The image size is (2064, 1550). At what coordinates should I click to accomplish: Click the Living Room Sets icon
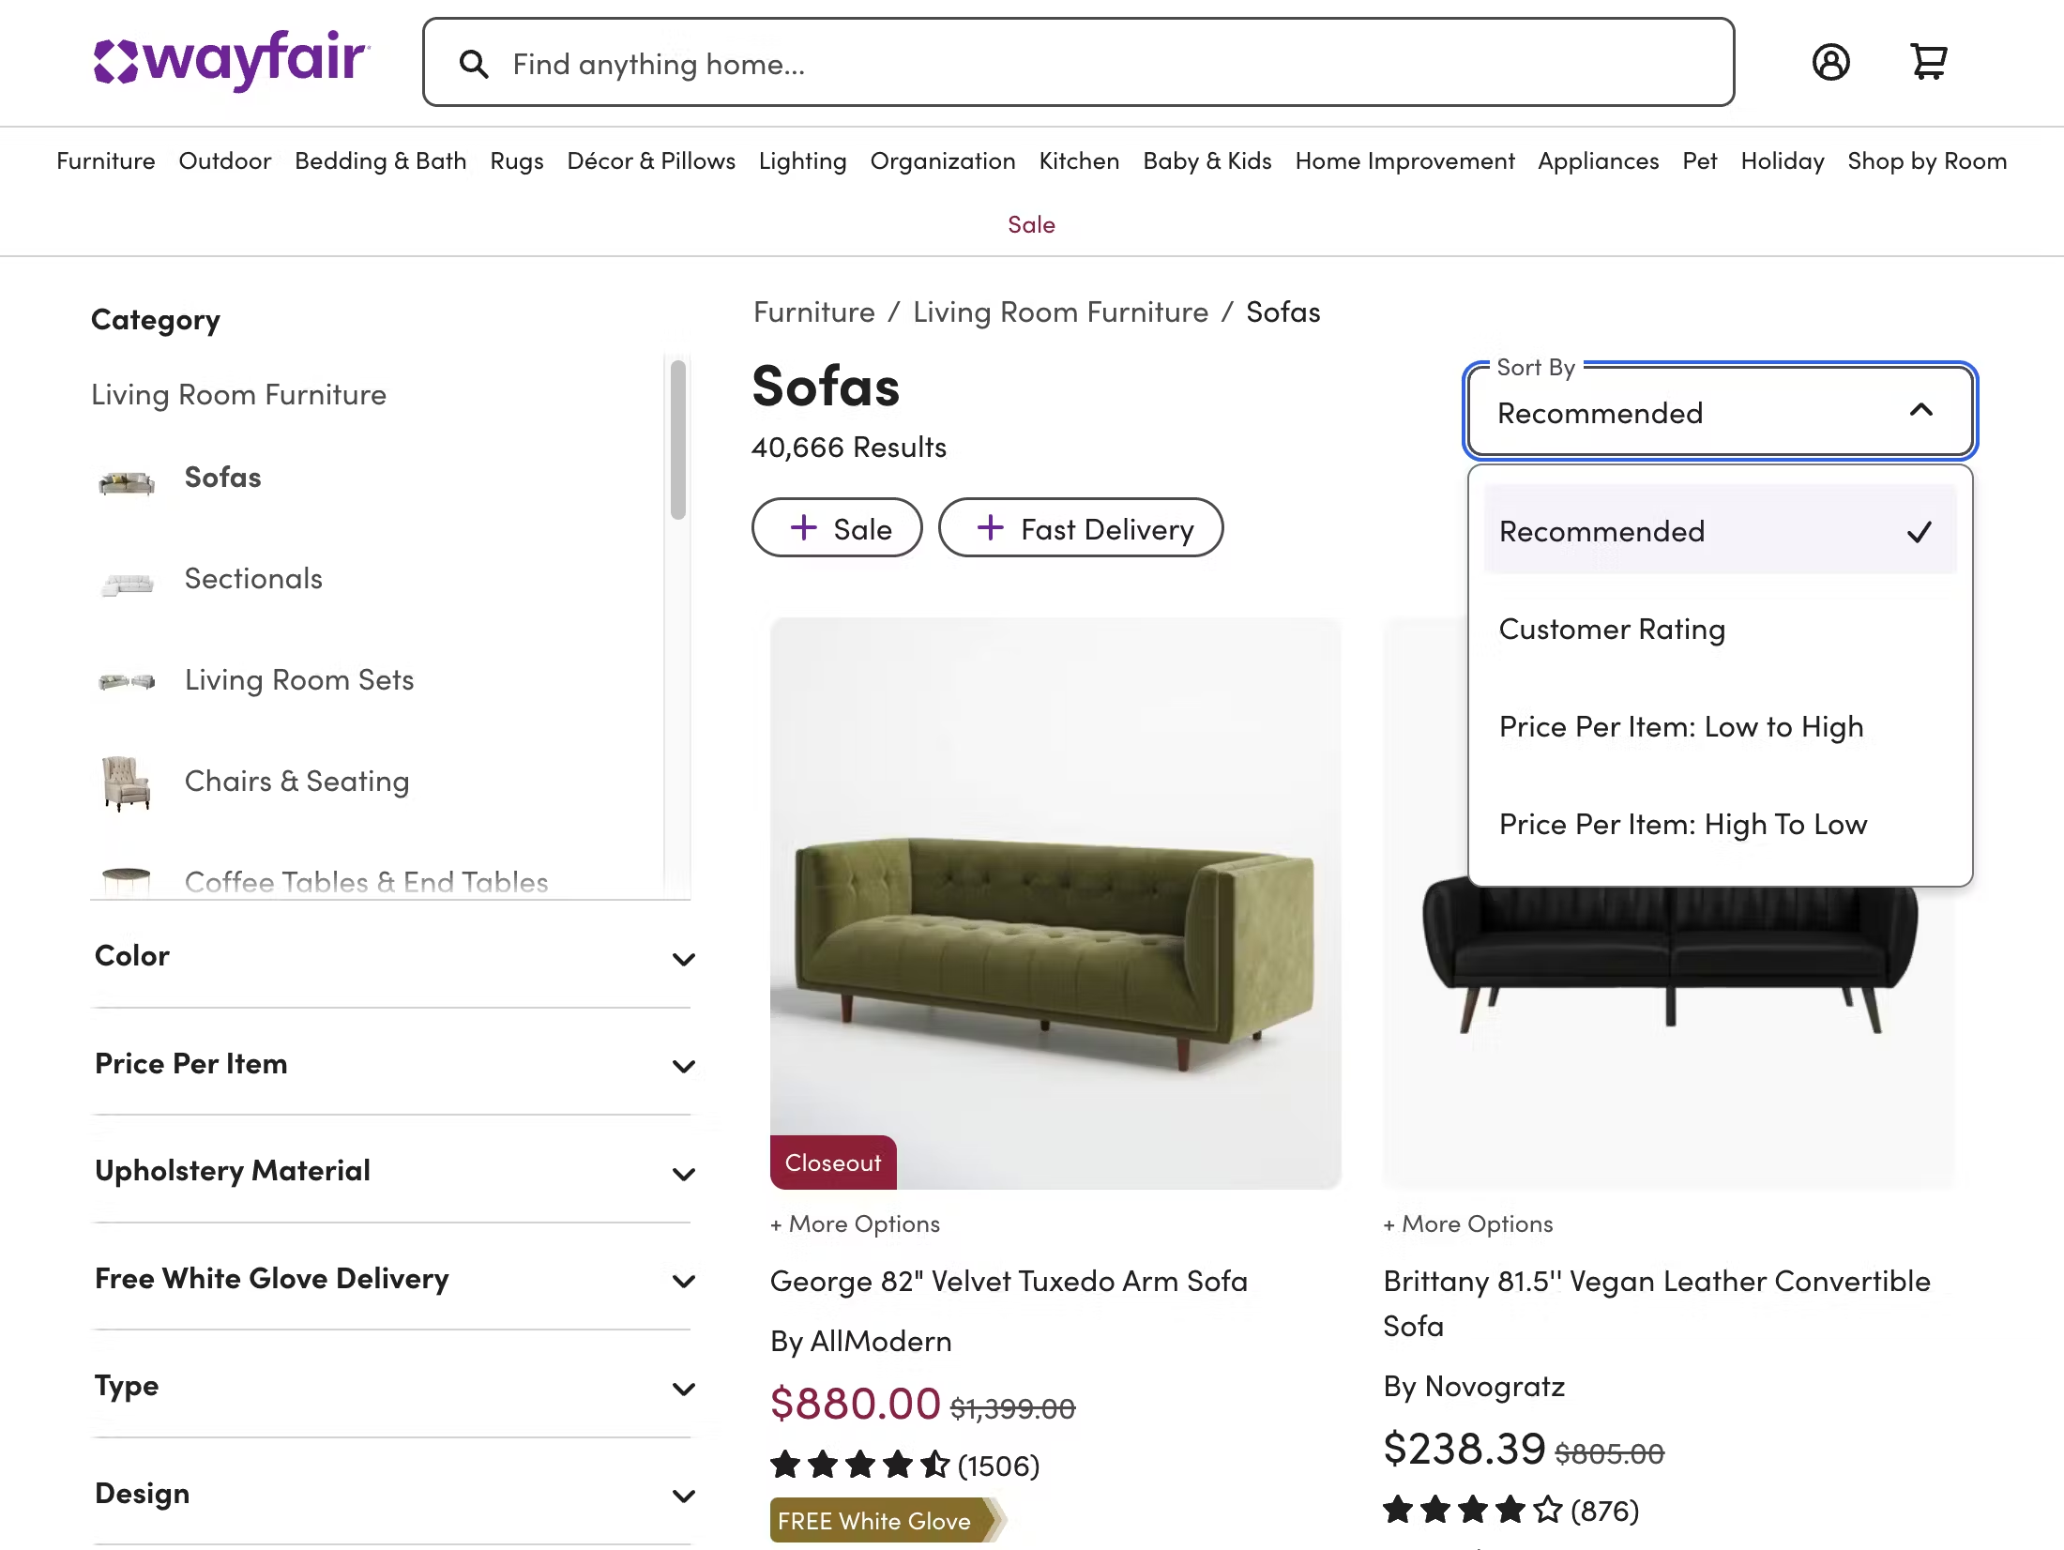pos(127,681)
